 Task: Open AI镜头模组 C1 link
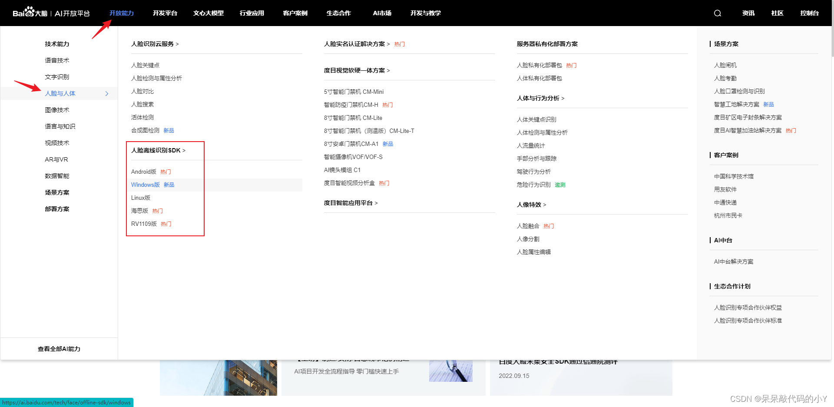pyautogui.click(x=342, y=170)
